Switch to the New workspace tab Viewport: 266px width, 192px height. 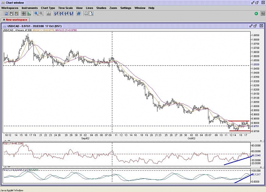(x=15, y=20)
